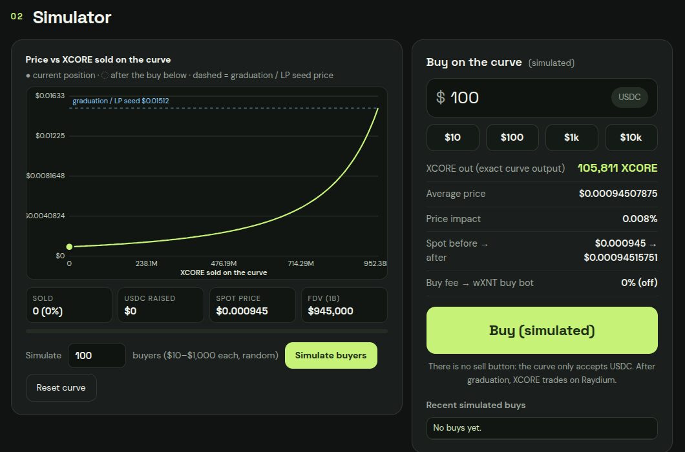Focus the USDC buy amount field
685x452 pixels.
click(542, 98)
